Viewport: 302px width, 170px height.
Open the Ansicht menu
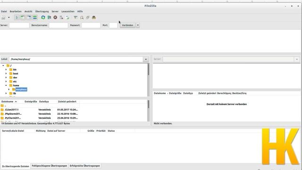coord(28,11)
